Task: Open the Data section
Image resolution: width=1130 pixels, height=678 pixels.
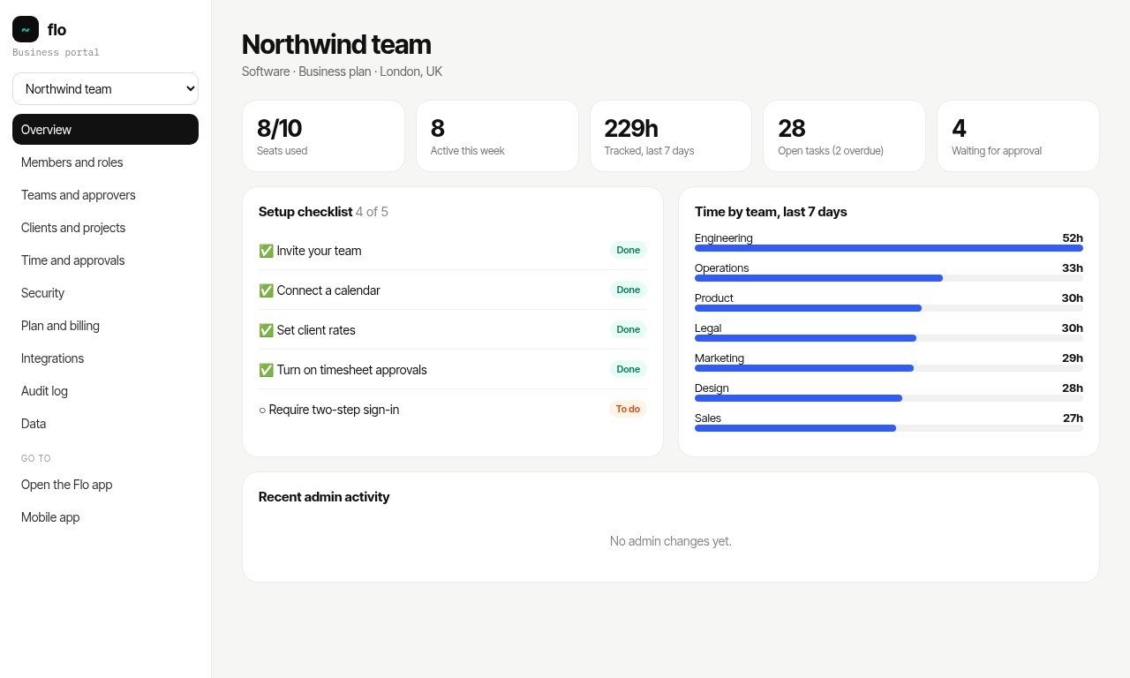Action: [x=105, y=424]
